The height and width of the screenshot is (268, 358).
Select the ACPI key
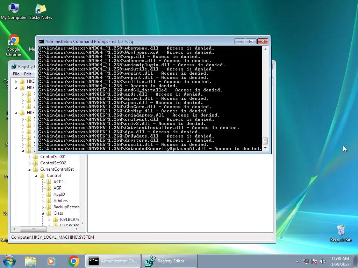pos(58,181)
